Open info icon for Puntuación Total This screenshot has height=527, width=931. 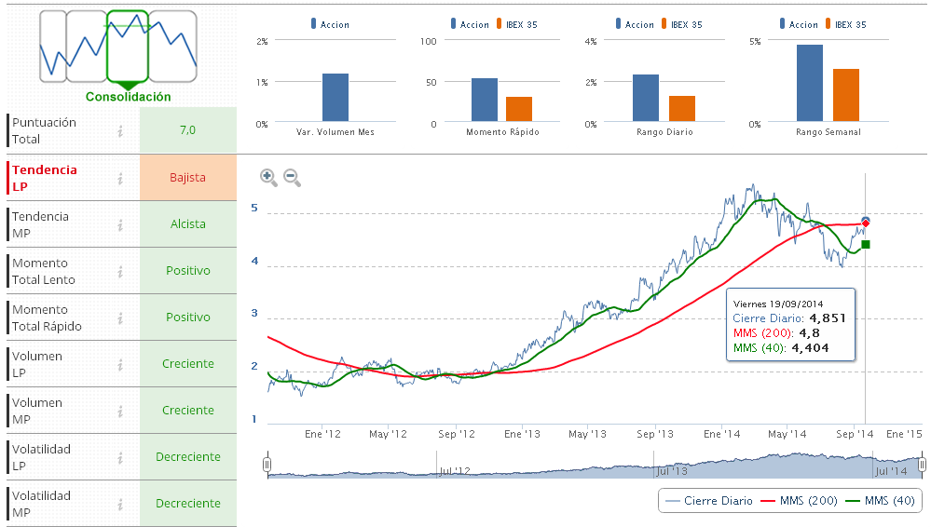(120, 131)
